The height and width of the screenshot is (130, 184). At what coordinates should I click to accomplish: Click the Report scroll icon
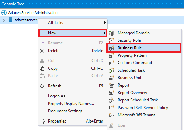click(111, 85)
